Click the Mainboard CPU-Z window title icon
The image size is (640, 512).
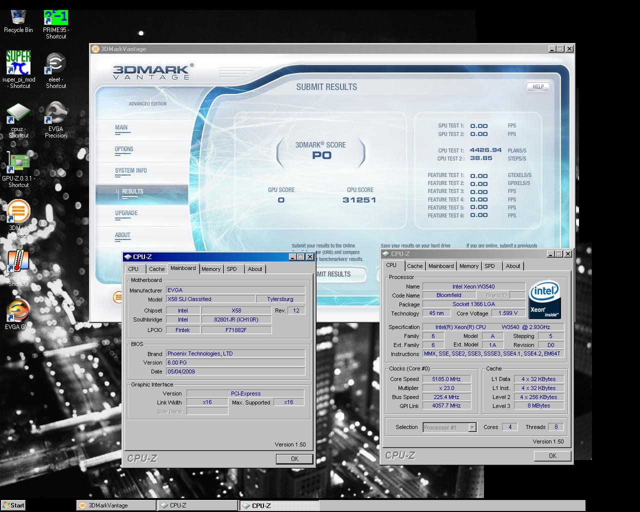click(128, 257)
